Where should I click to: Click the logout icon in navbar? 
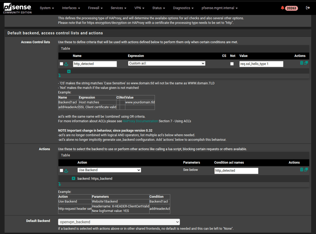[x=308, y=8]
